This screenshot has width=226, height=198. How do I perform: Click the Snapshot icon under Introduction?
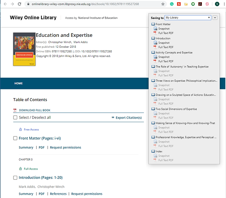point(155,43)
